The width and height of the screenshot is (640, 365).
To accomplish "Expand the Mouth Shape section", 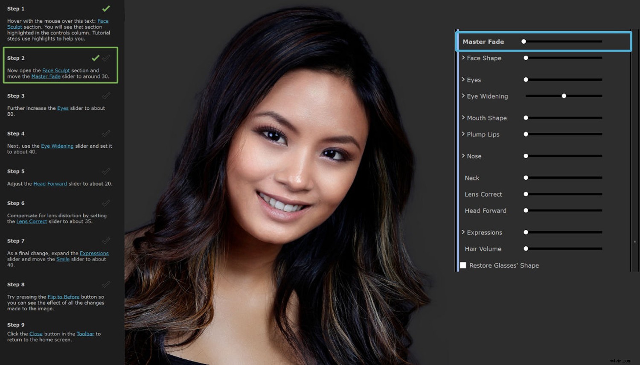I will (463, 117).
